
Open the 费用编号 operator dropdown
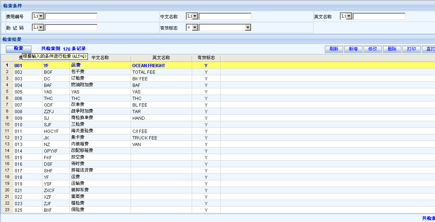[x=41, y=16]
